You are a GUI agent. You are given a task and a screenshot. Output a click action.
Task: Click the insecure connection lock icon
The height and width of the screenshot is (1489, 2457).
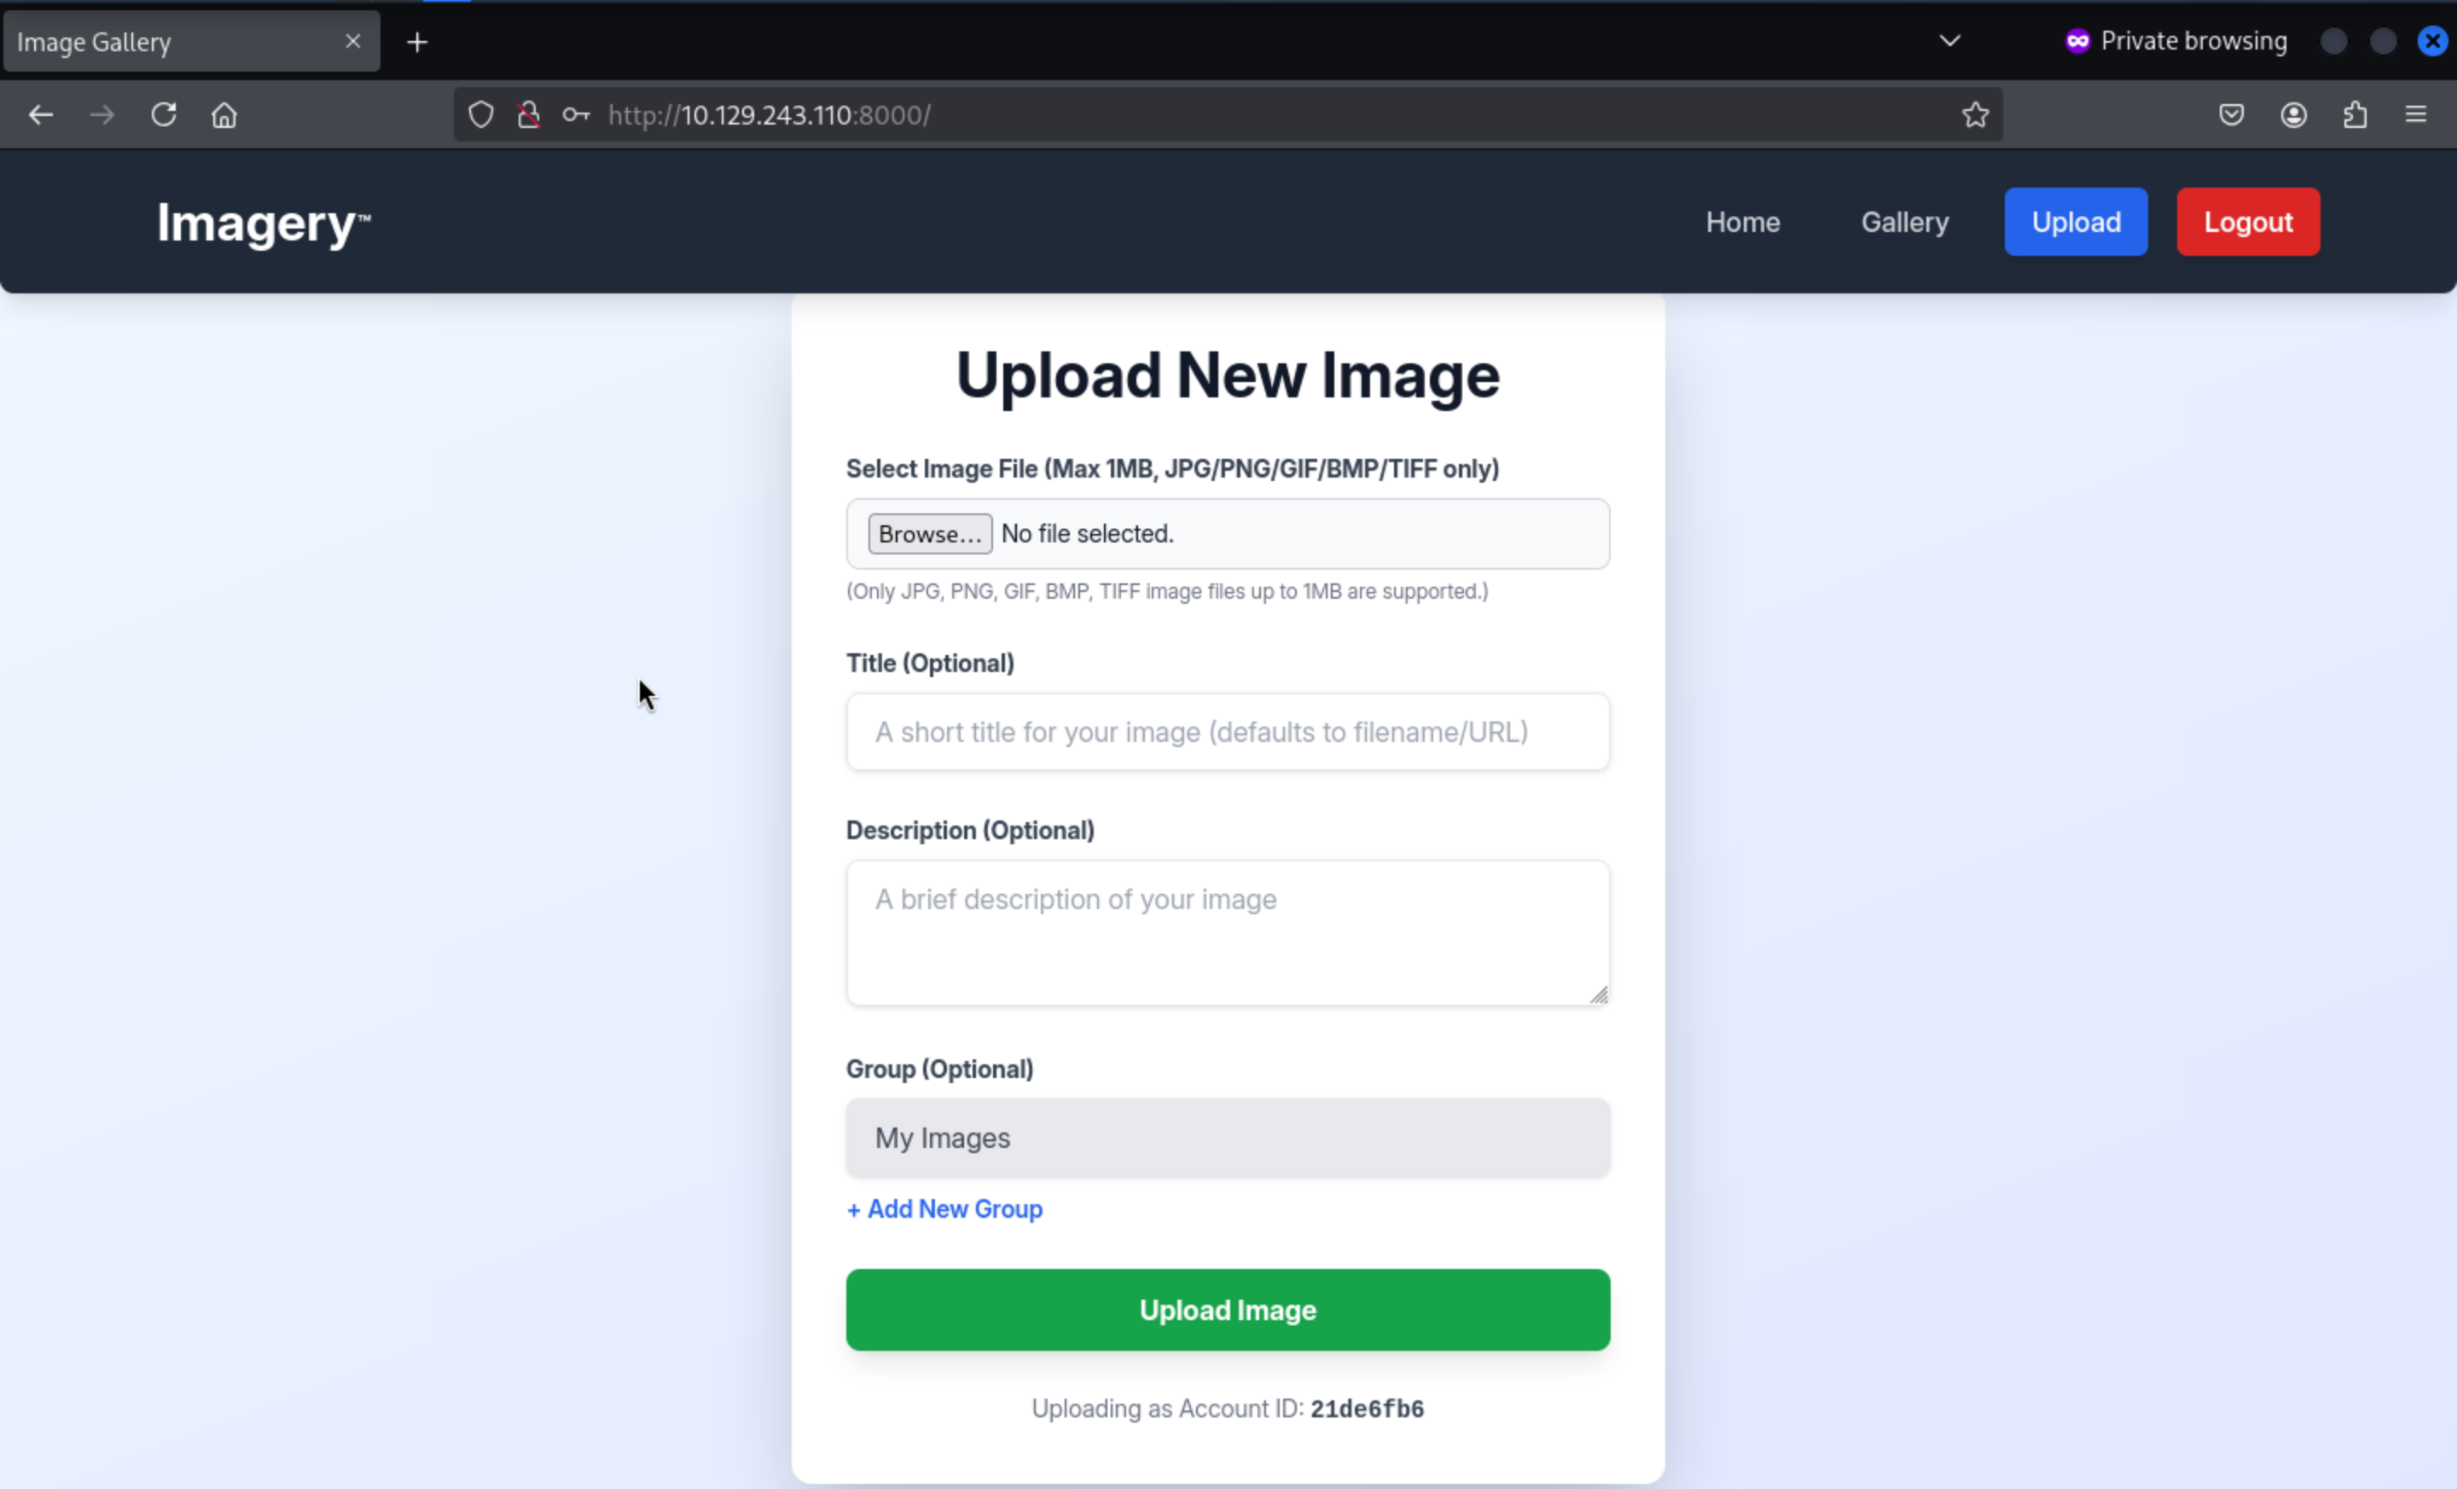tap(528, 114)
